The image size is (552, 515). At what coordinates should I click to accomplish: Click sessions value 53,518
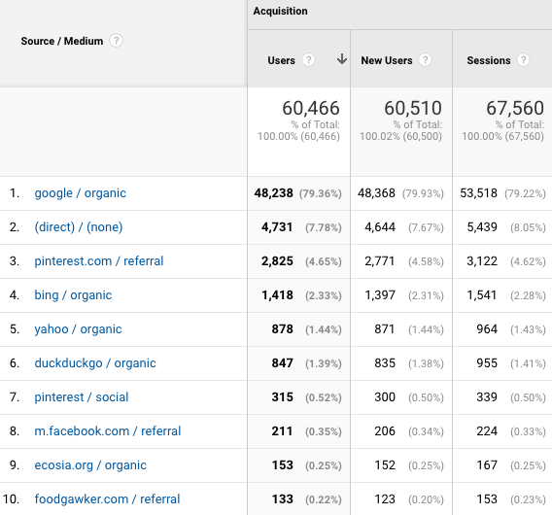coord(478,193)
